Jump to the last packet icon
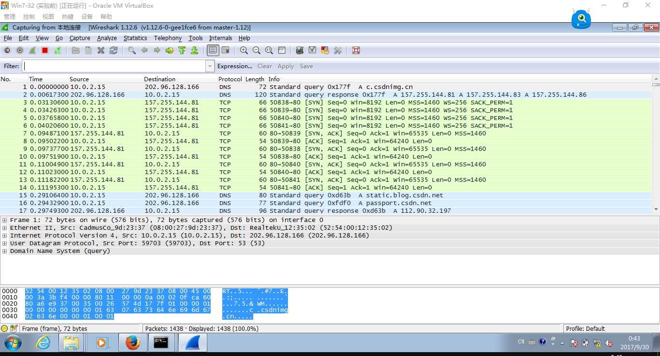The width and height of the screenshot is (660, 356). [x=195, y=50]
